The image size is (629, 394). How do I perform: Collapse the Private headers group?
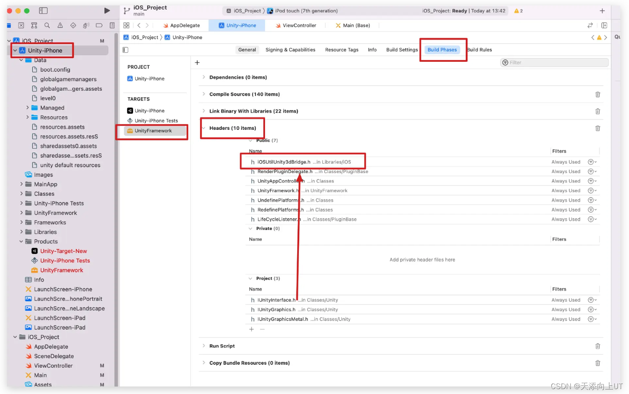(250, 228)
